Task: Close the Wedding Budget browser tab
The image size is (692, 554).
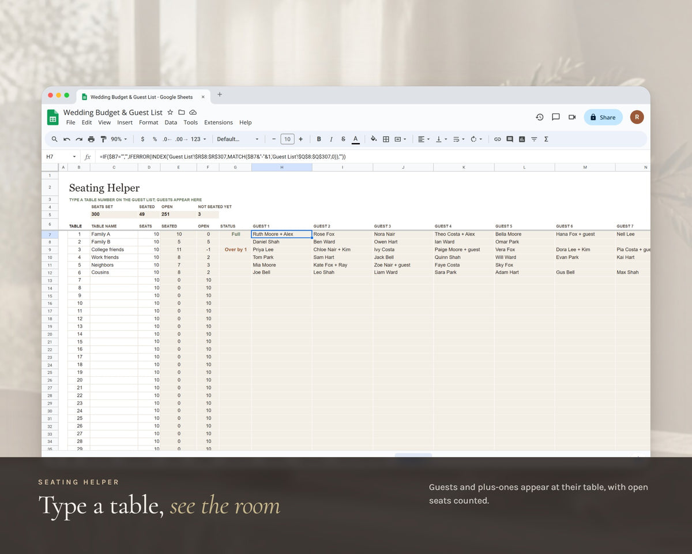Action: (203, 97)
